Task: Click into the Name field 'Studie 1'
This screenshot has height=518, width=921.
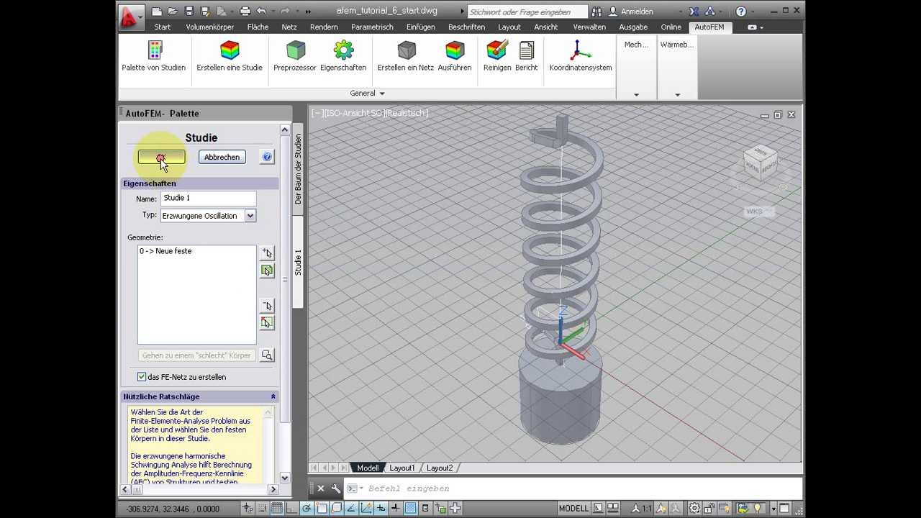Action: click(208, 199)
